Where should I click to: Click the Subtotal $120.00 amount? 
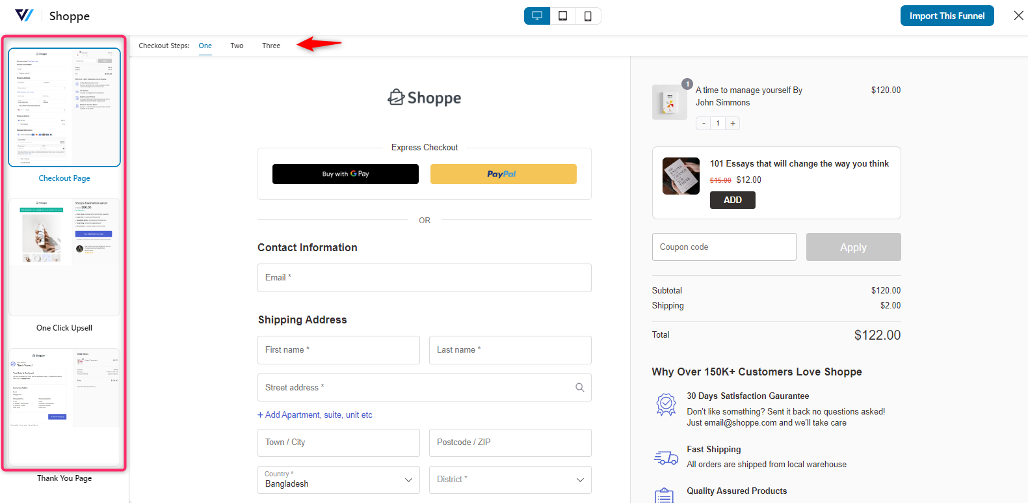[x=886, y=291]
